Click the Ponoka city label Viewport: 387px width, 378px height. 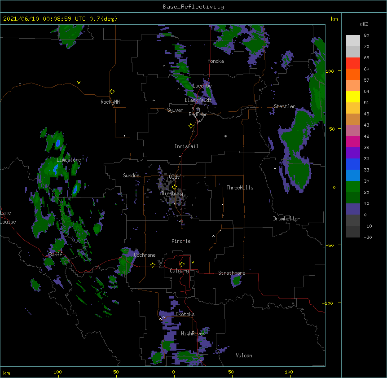point(215,61)
